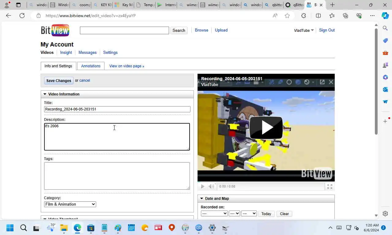This screenshot has width=392, height=235.
Task: Toggle Edge split screen view
Action: click(x=318, y=16)
